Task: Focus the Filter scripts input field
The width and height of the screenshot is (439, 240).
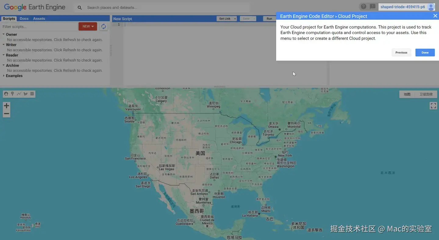Action: [x=39, y=26]
